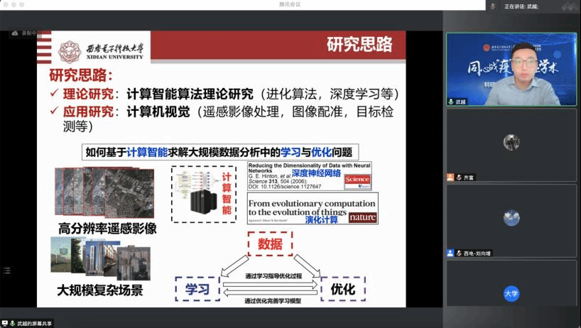The image size is (581, 328).
Task: Click the 武越的屏幕共享 label
Action: pos(36,323)
